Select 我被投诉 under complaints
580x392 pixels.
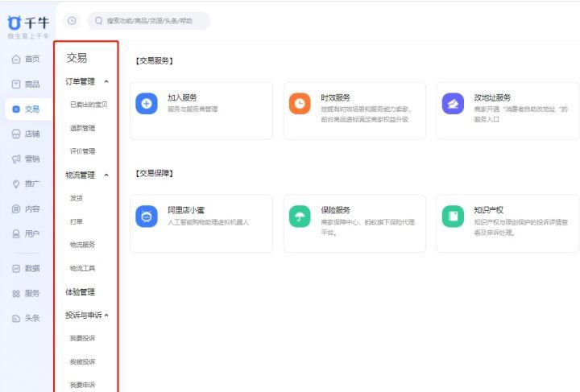coord(82,361)
